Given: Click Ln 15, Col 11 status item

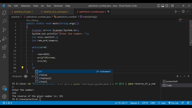Looking at the screenshot, I should (x=121, y=103).
